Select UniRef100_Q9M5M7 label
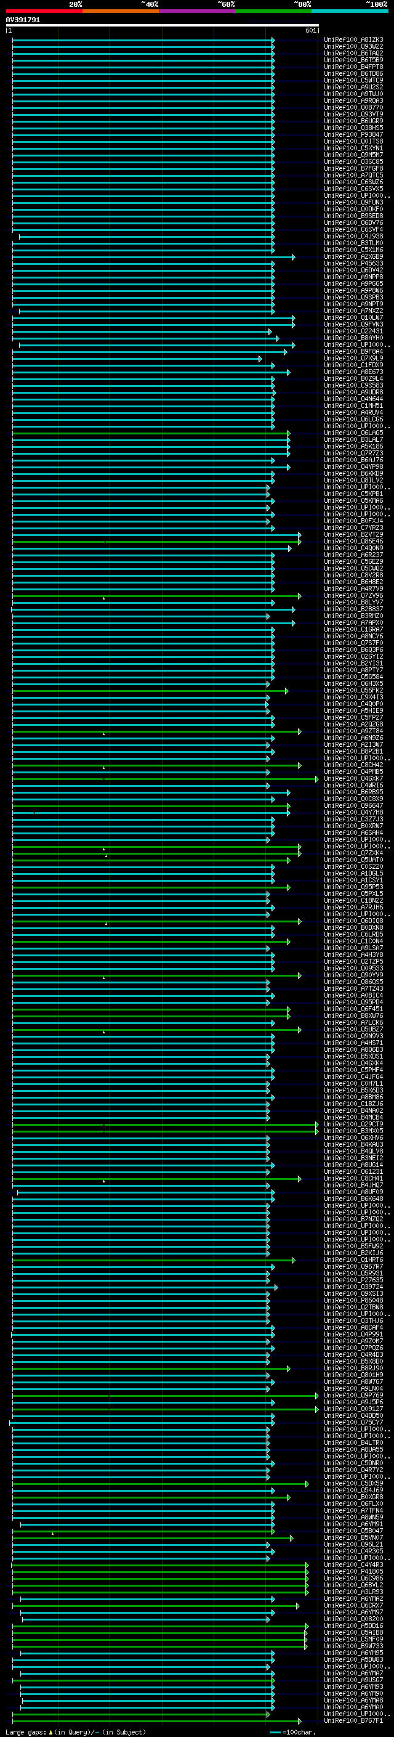Screen dimensions: 394x1737 coord(353,155)
